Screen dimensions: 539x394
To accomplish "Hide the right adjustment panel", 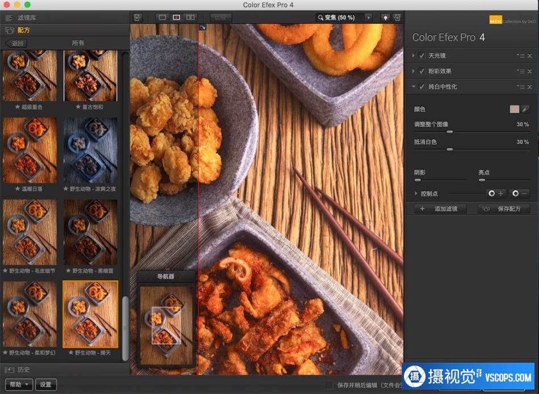I will [x=397, y=18].
